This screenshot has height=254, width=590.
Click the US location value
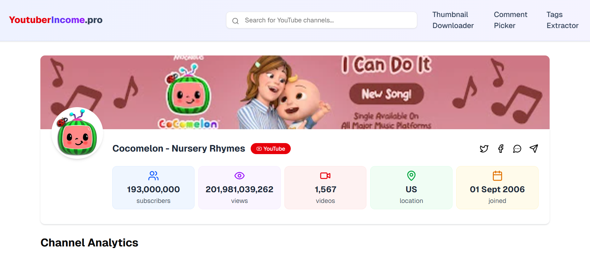point(412,189)
